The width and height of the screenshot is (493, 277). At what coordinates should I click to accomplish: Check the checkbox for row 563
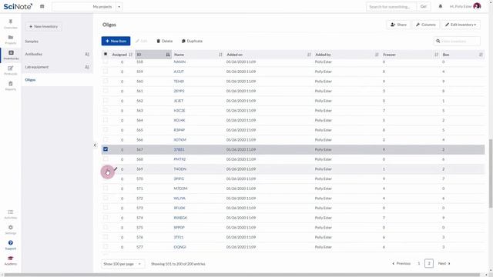[x=106, y=110]
